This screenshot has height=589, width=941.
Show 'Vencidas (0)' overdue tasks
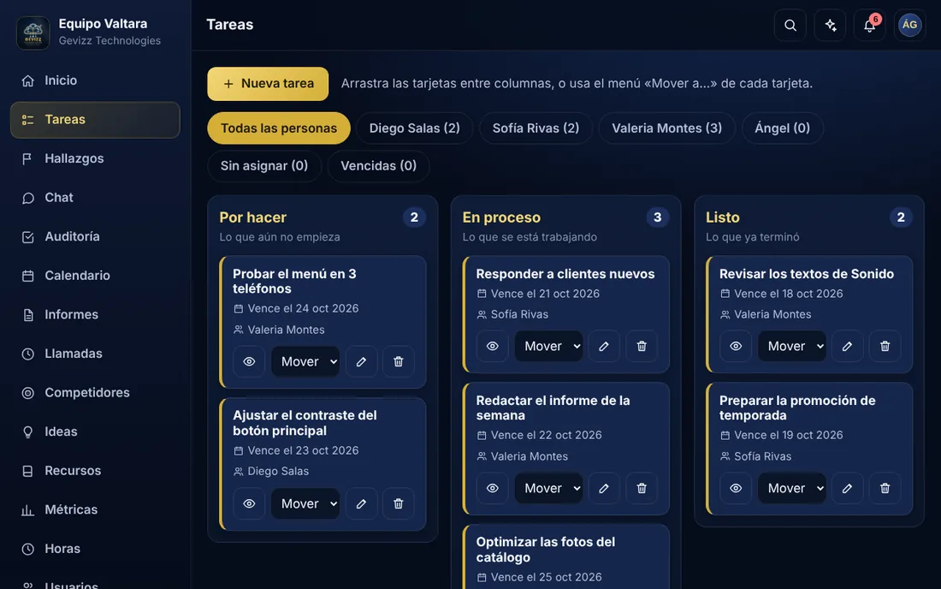click(x=378, y=166)
